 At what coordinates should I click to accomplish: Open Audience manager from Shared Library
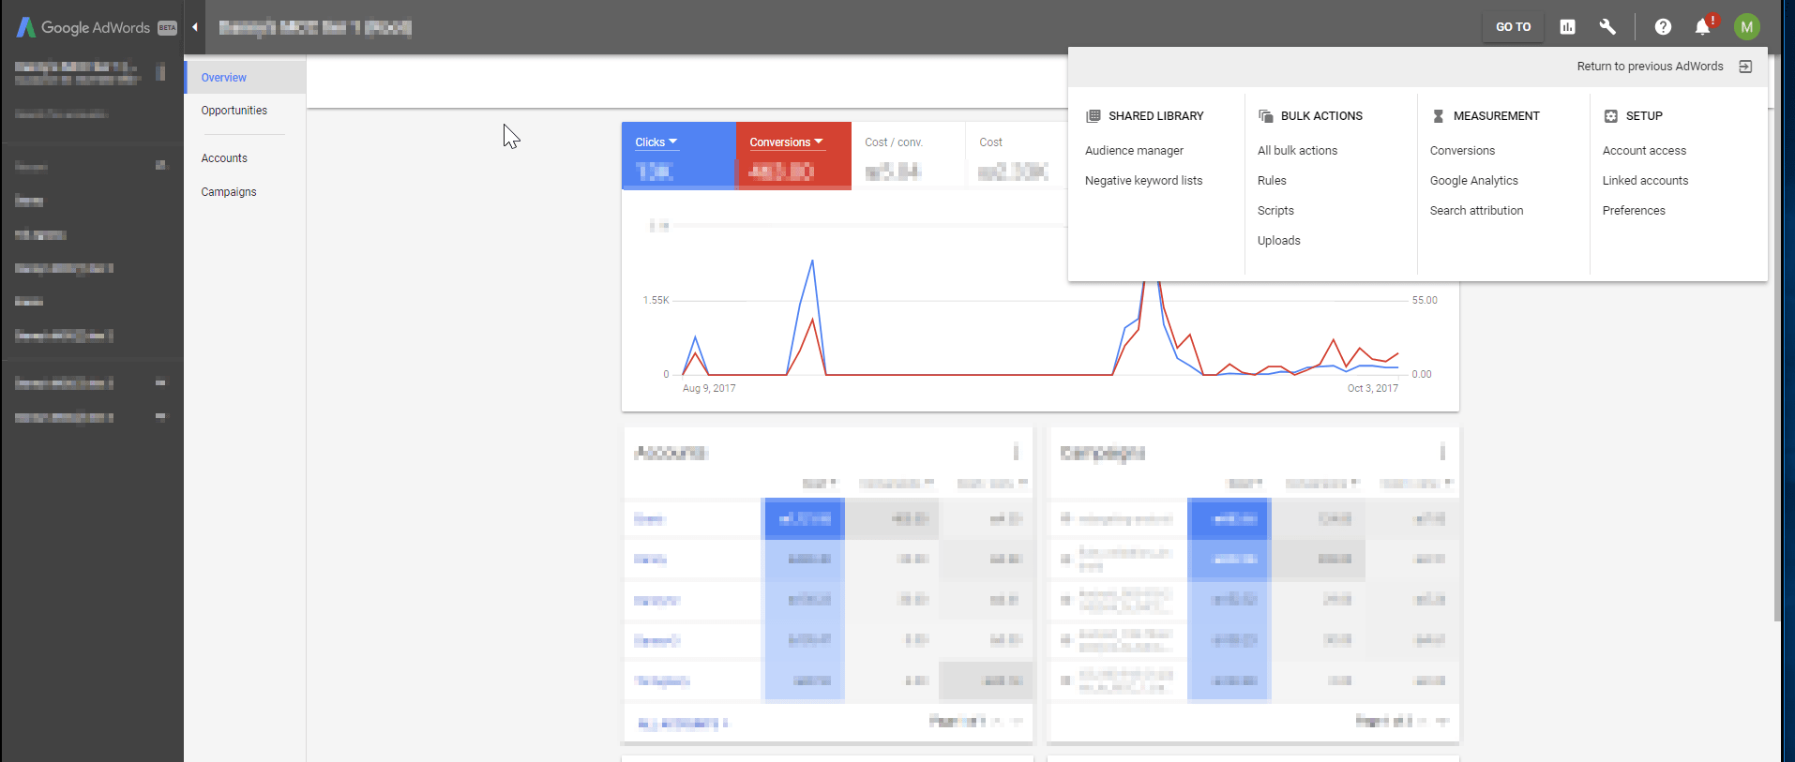pos(1134,151)
